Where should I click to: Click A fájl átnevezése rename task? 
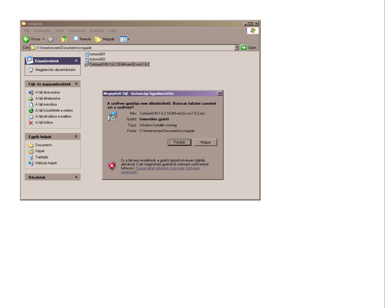point(48,92)
